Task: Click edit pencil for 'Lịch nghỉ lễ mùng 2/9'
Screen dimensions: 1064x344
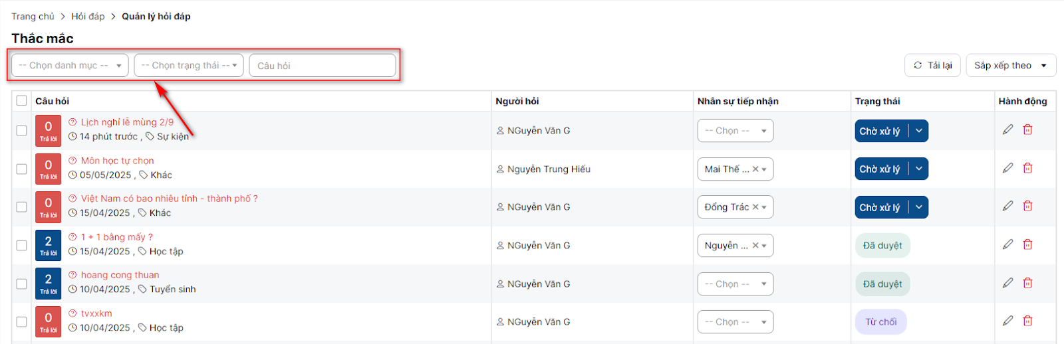Action: coord(1008,129)
